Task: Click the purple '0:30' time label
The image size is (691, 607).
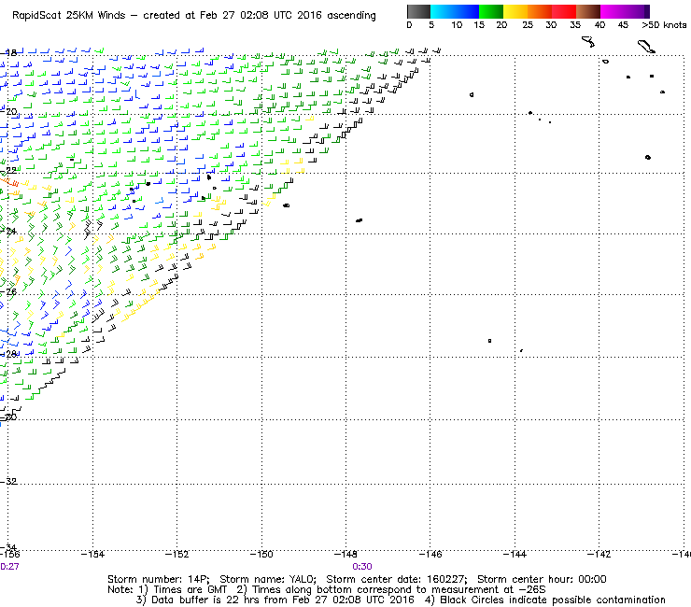Action: (362, 567)
